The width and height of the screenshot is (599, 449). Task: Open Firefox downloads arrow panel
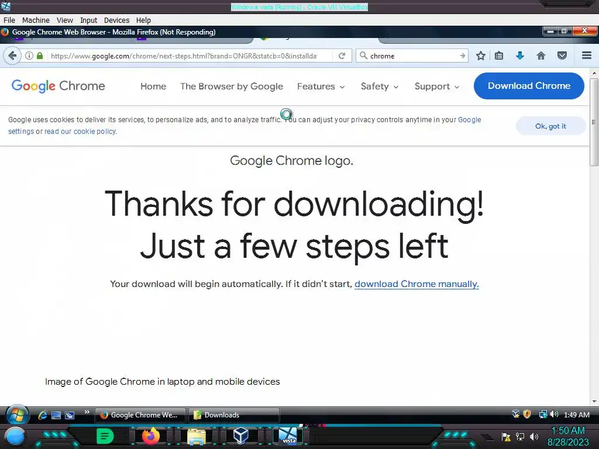click(520, 56)
